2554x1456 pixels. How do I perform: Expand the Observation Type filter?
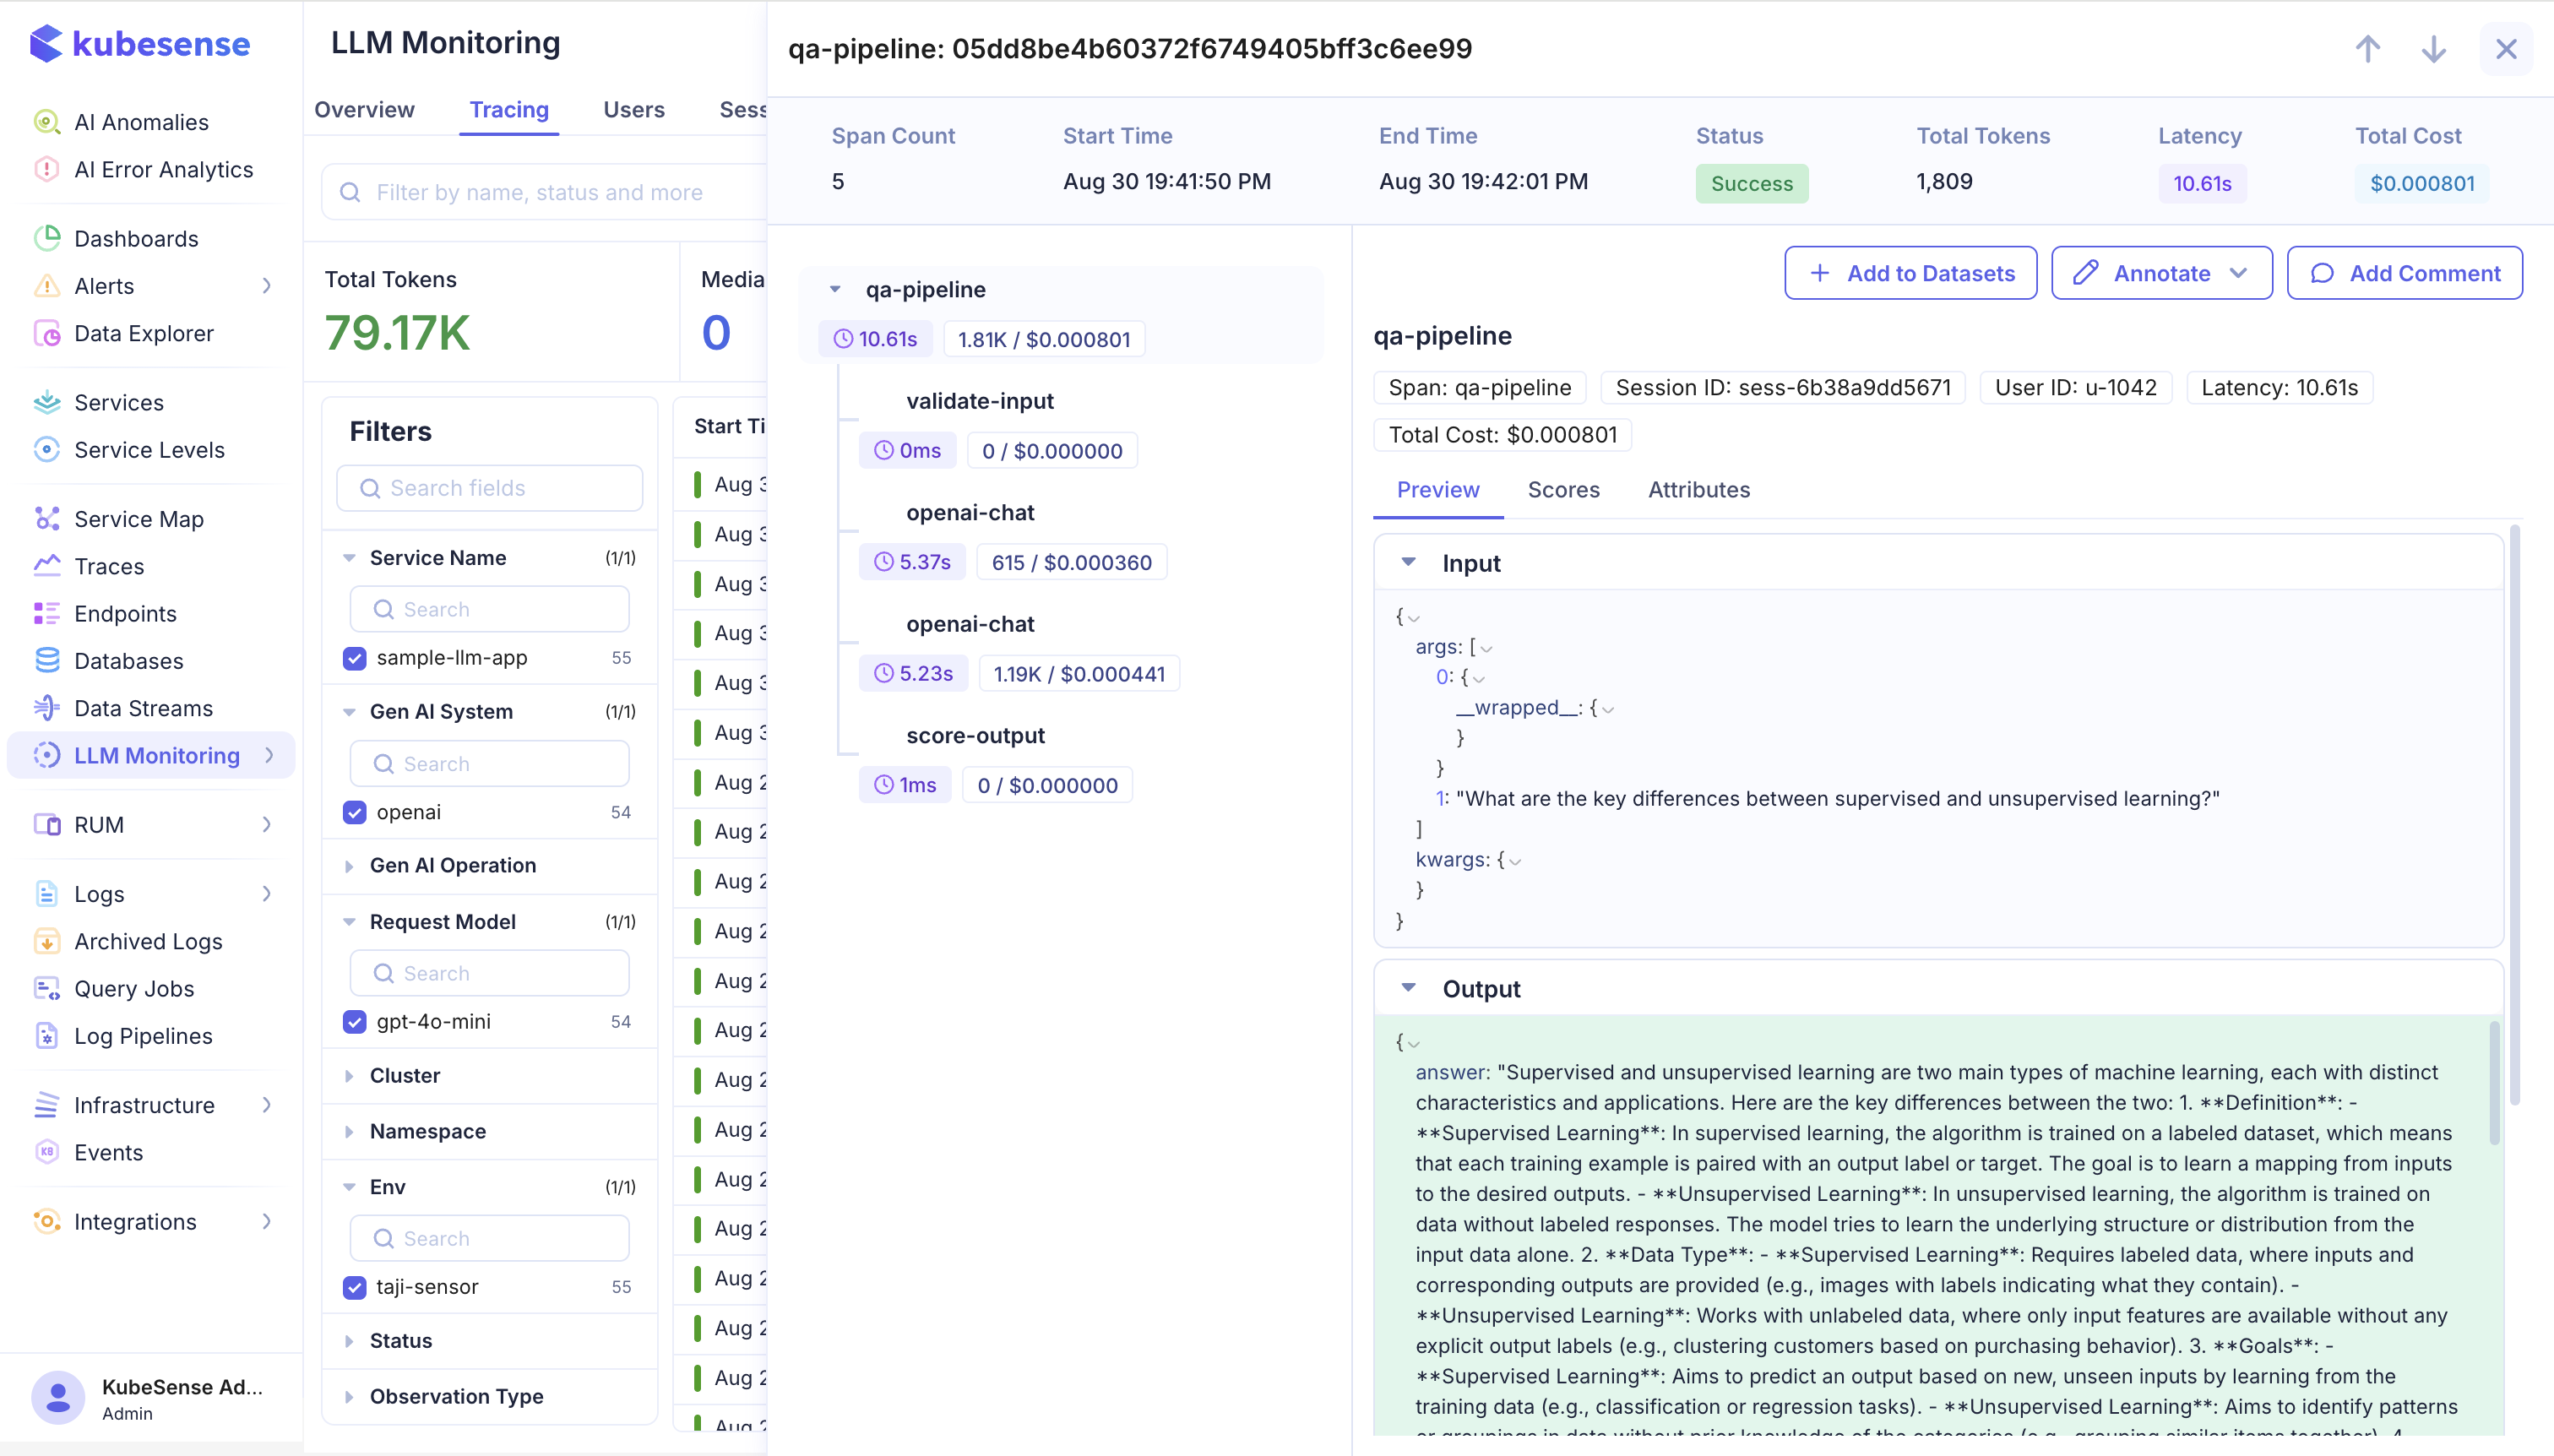click(349, 1397)
